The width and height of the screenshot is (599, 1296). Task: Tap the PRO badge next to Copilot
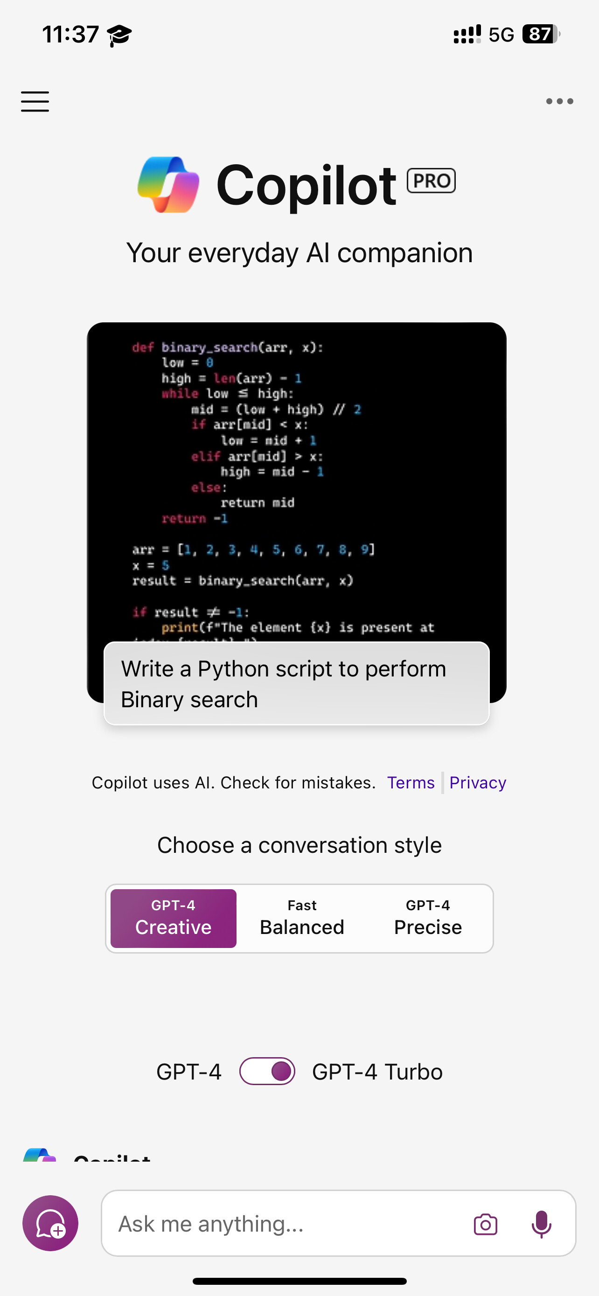pyautogui.click(x=431, y=181)
